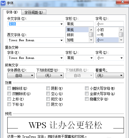The width and height of the screenshot is (129, 138).
Task: Select 常规 in the 字形 list
Action: click(77, 30)
